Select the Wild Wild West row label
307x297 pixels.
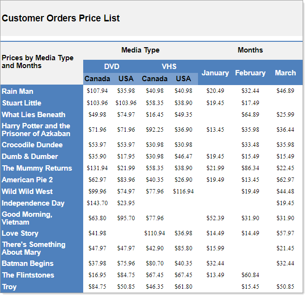(x=27, y=192)
